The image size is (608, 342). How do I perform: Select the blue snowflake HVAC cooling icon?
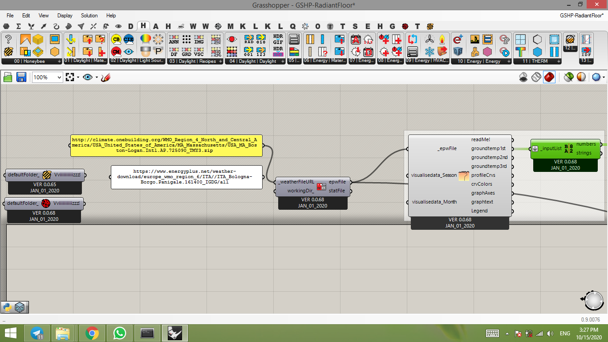(x=430, y=51)
